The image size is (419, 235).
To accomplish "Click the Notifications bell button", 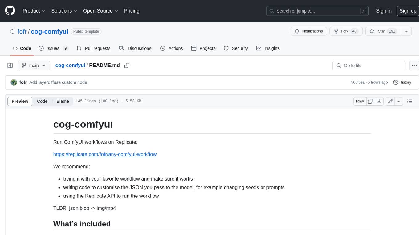I will [x=309, y=31].
